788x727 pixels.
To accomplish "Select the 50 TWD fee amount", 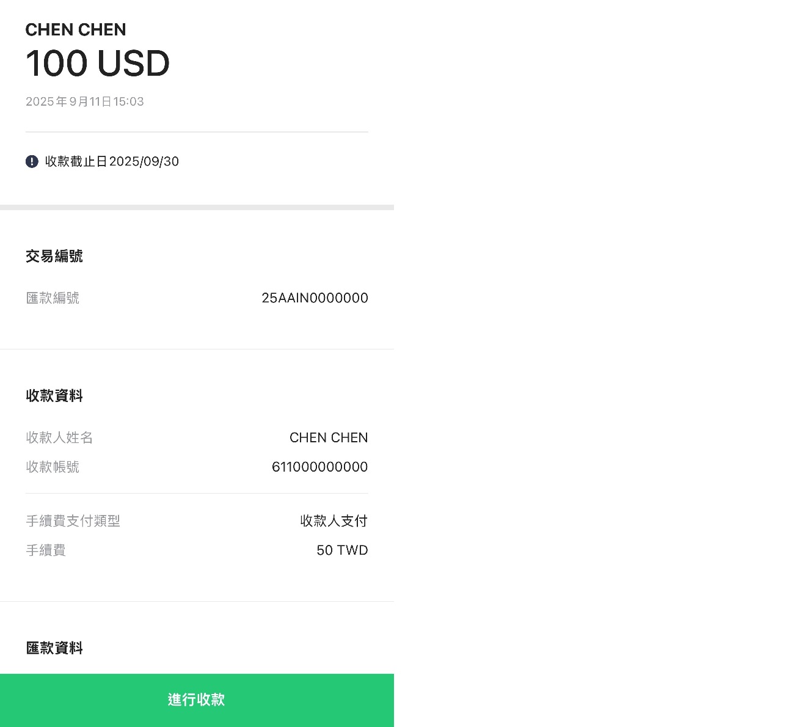I will tap(342, 550).
